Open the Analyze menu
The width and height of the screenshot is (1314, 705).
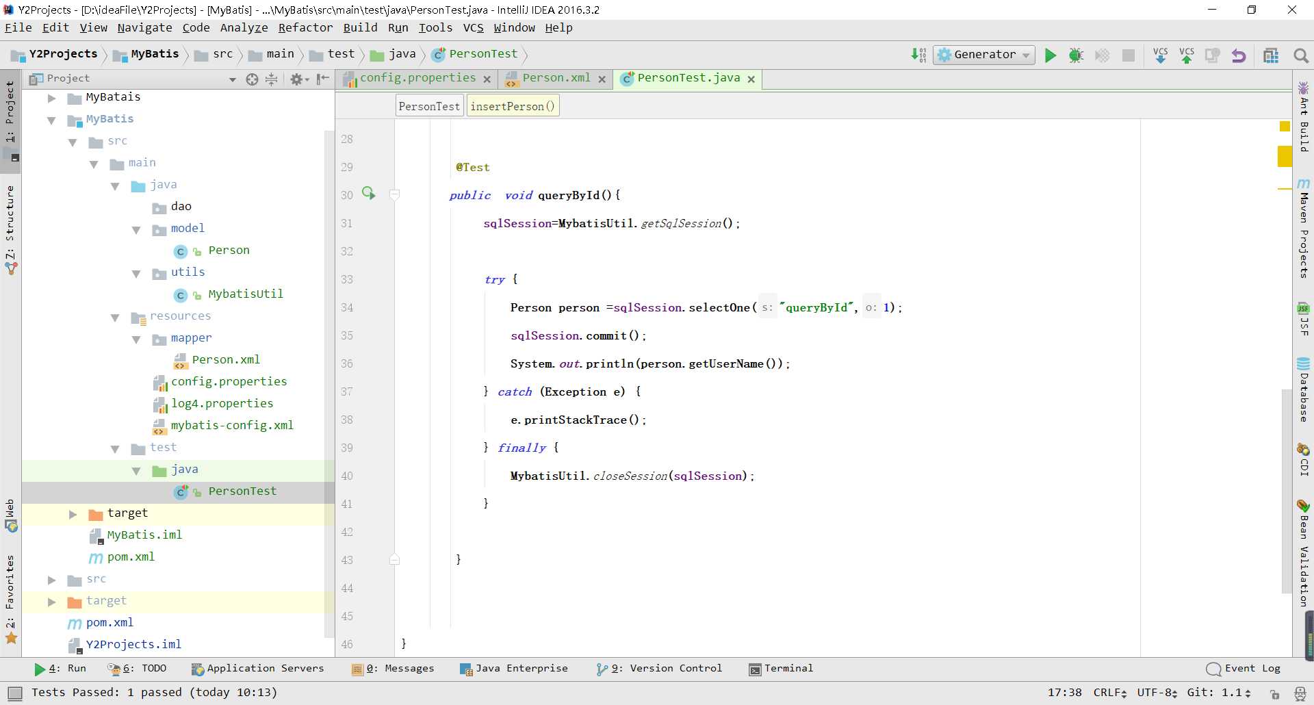(244, 28)
